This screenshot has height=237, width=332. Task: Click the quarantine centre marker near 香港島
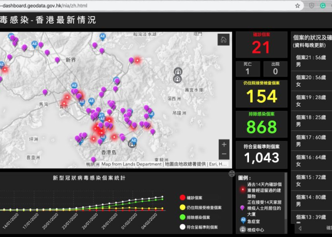tap(132, 144)
